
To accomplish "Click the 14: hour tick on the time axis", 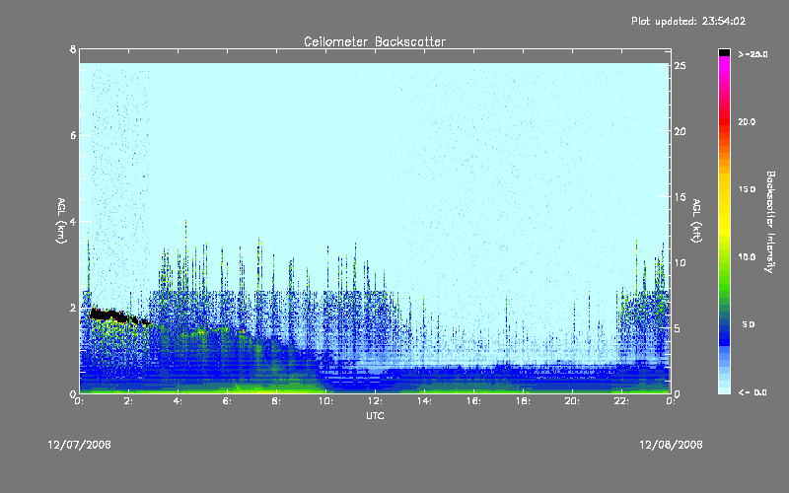I will pos(424,401).
